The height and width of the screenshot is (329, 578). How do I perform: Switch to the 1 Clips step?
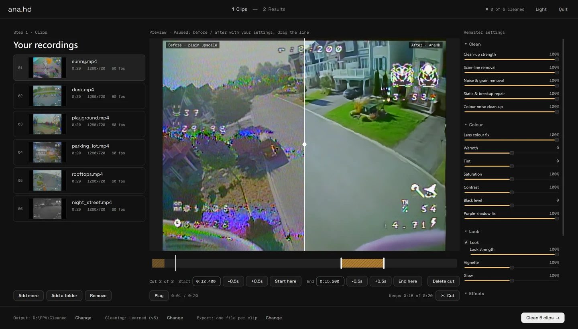coord(239,9)
